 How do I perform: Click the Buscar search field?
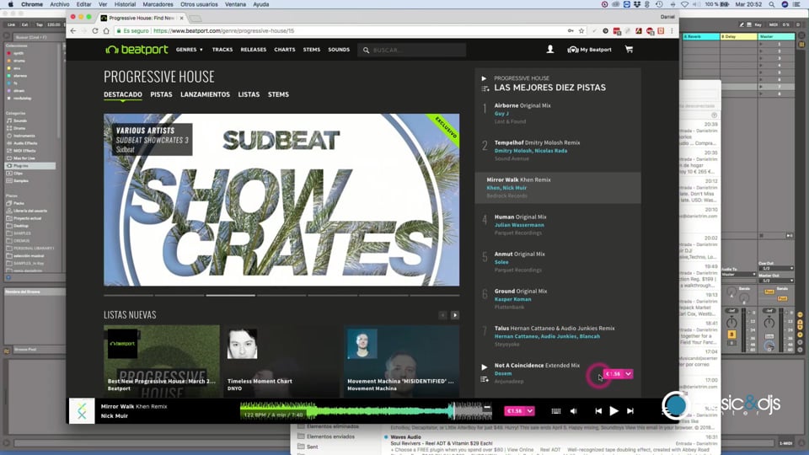pyautogui.click(x=412, y=50)
